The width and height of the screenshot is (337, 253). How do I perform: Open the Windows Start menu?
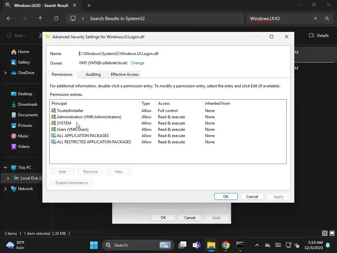pyautogui.click(x=94, y=245)
